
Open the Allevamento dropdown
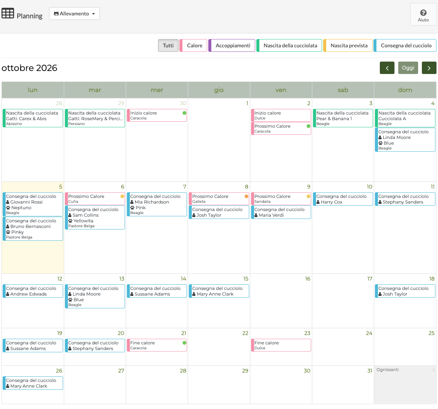pos(74,14)
